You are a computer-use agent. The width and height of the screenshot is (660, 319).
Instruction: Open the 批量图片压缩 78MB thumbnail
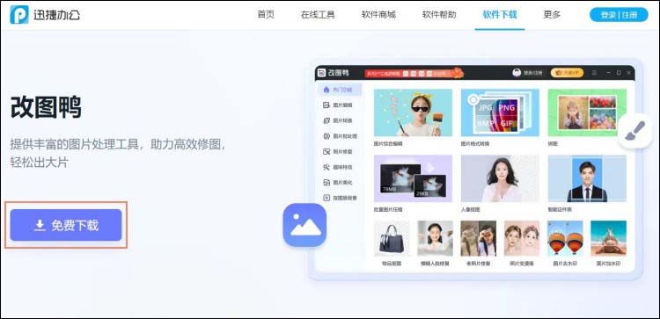(413, 178)
